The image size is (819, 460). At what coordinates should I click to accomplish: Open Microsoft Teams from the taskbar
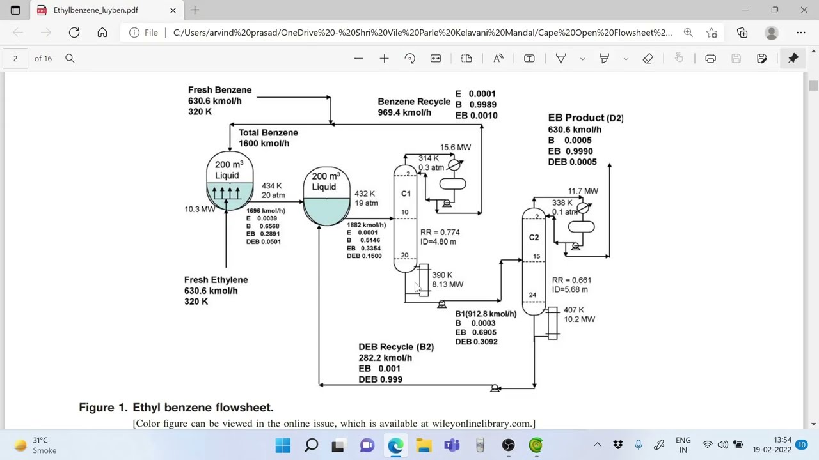click(x=452, y=445)
